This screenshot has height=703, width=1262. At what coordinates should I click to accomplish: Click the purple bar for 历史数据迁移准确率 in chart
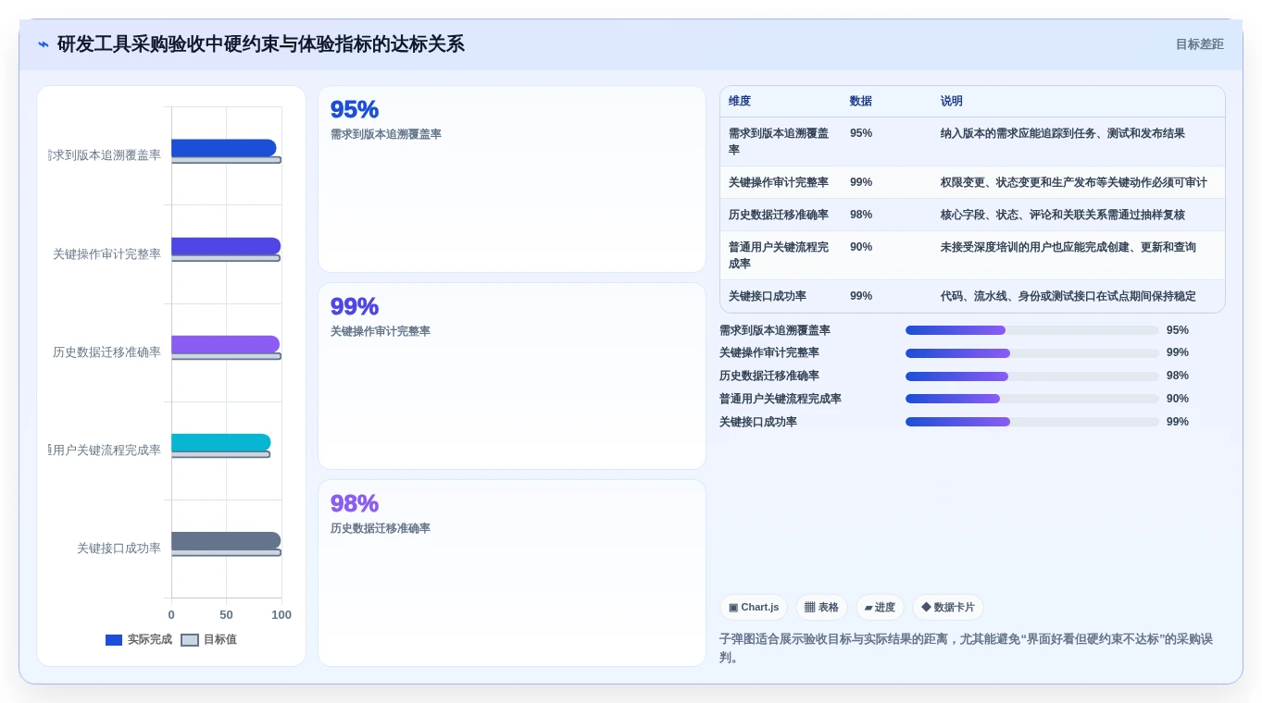tap(225, 344)
